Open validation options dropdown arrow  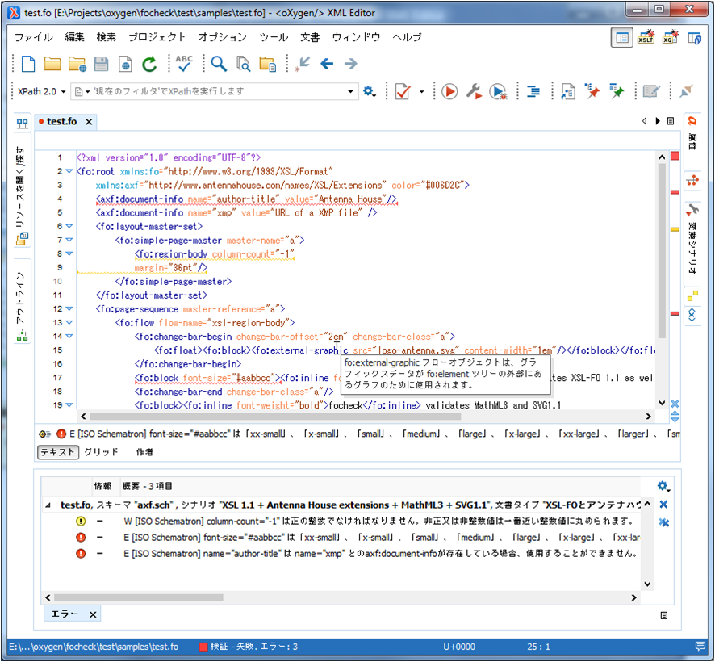421,92
